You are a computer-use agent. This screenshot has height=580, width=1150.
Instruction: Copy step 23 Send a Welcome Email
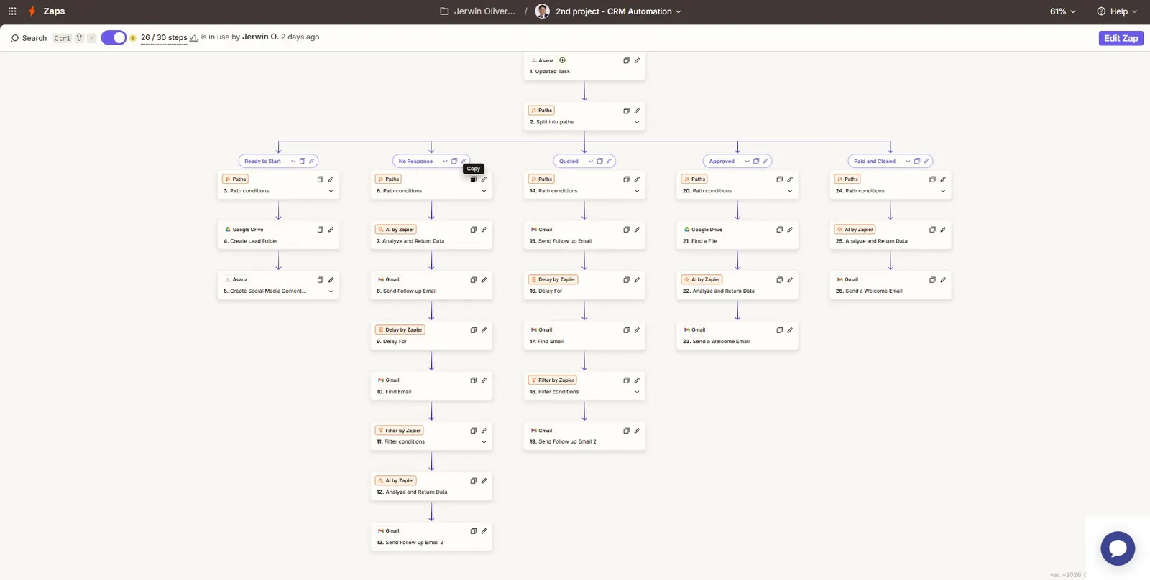779,330
